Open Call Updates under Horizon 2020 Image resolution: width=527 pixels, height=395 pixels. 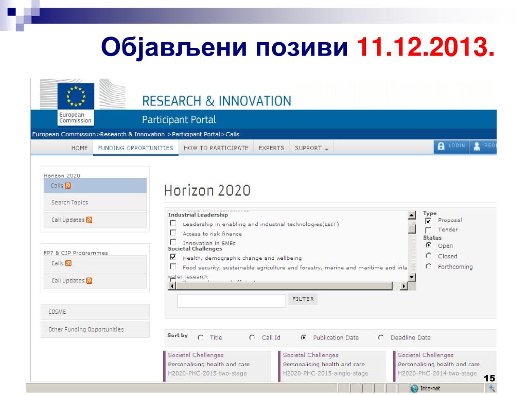[x=95, y=220]
